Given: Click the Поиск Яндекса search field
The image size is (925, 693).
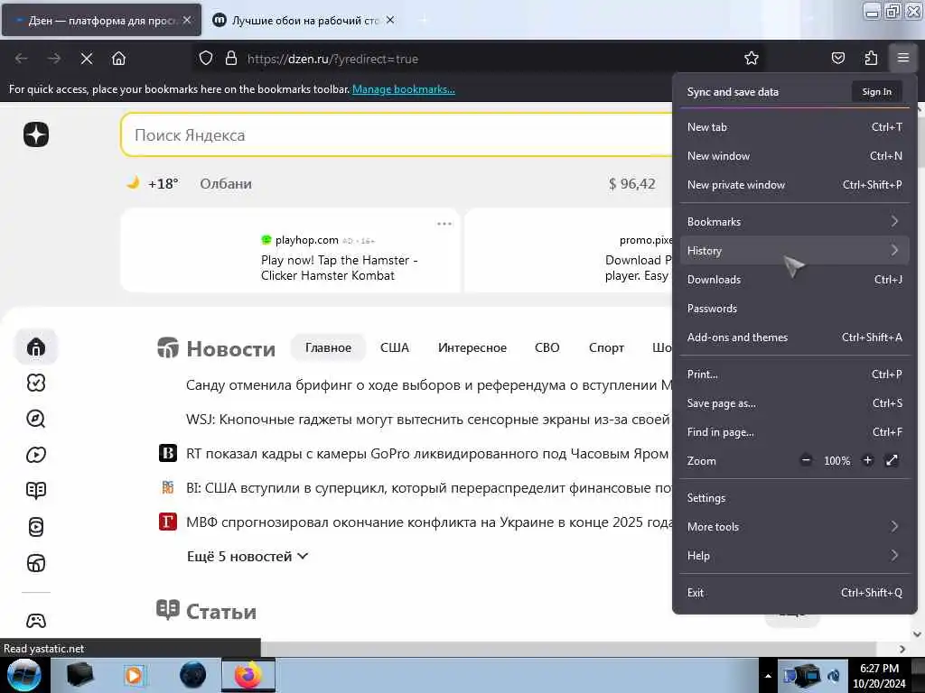Looking at the screenshot, I should tap(397, 135).
